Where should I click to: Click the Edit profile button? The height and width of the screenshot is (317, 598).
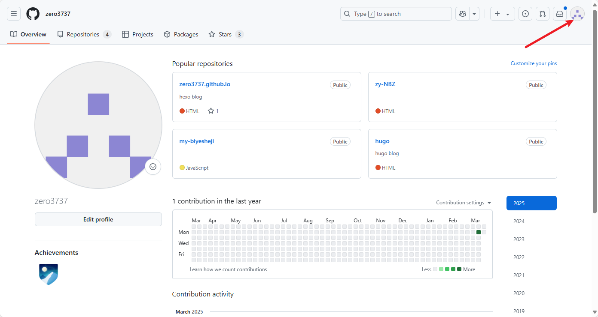coord(98,219)
